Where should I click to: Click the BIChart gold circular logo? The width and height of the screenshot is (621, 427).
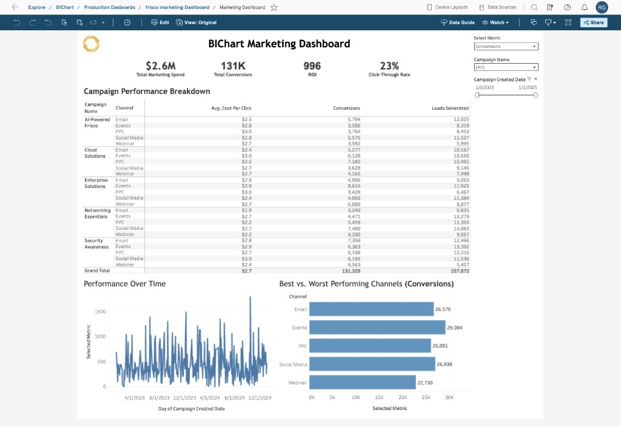coord(91,44)
